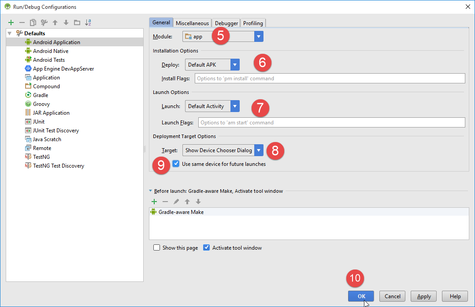
Task: Click the create new folder icon
Action: point(77,22)
